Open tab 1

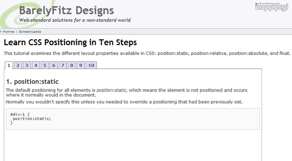(x=9, y=65)
